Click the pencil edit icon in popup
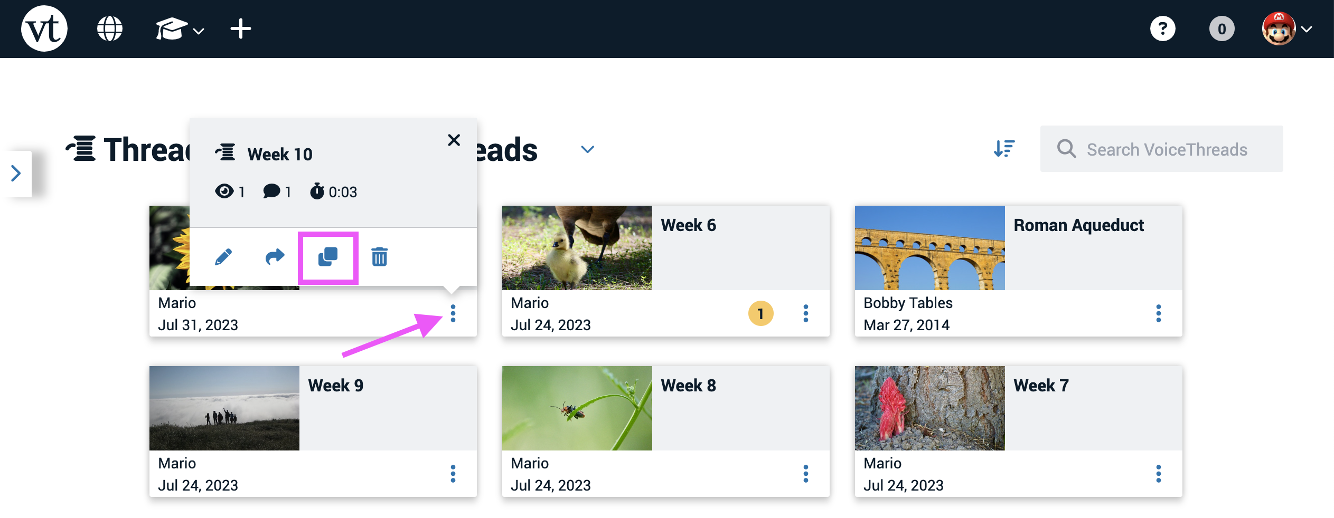This screenshot has height=518, width=1334. point(223,257)
